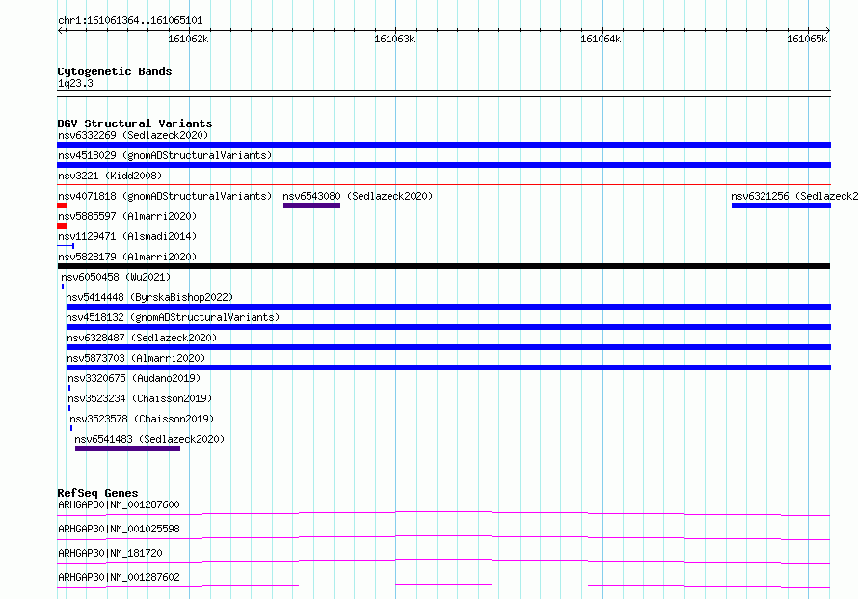Open variant nsv5873703 (Almarri2020) label

point(136,358)
